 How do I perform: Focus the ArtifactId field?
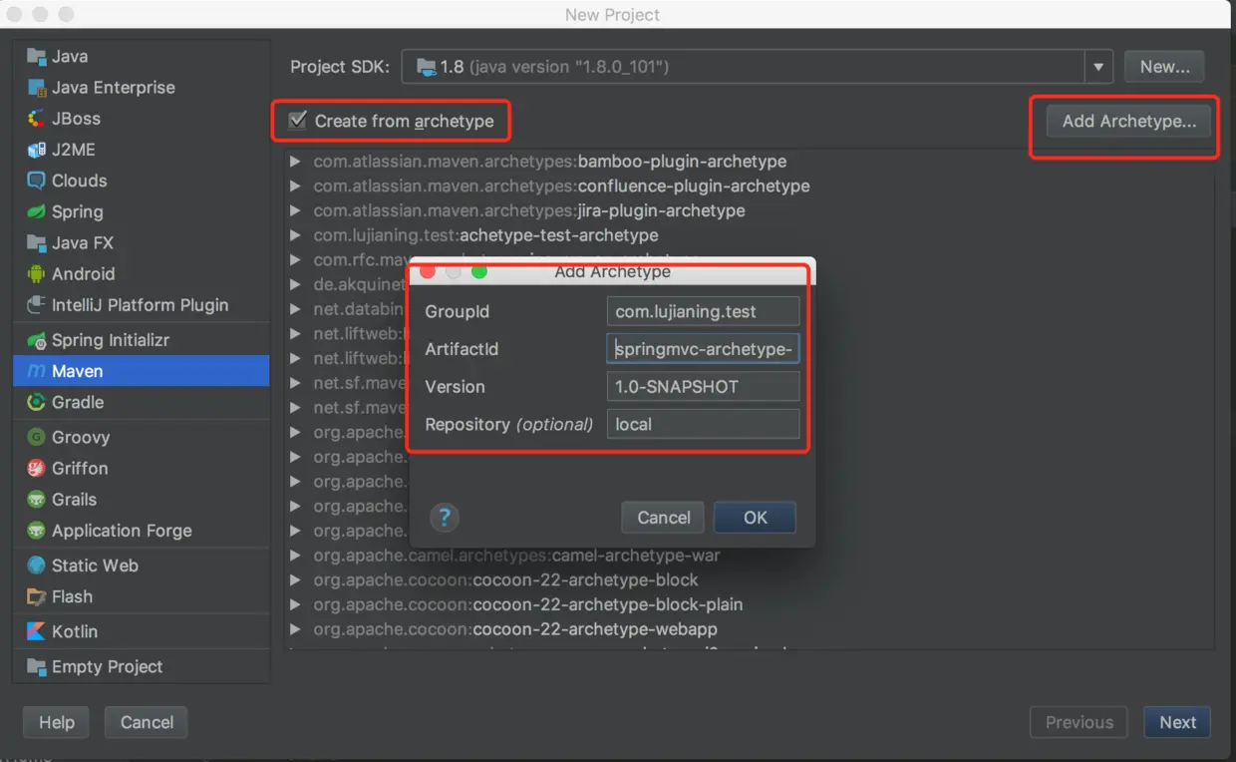point(703,349)
